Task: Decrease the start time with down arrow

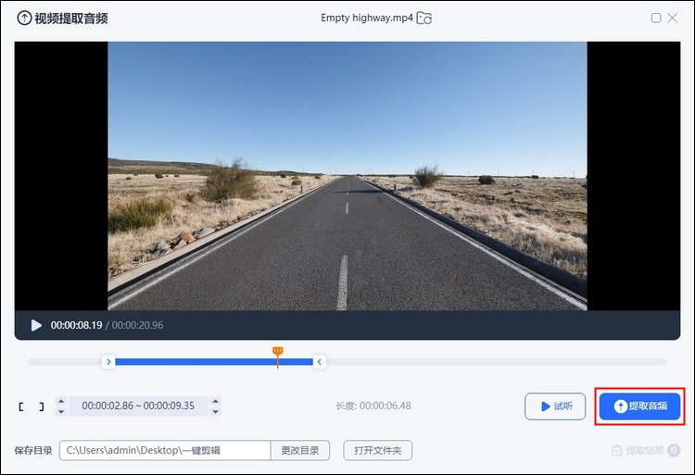Action: coord(61,411)
